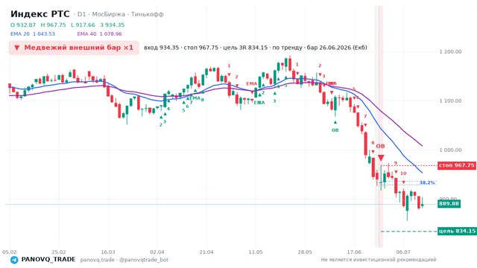Click the red '10' bar count marker
Screen dimensions: 477x268
[403, 173]
